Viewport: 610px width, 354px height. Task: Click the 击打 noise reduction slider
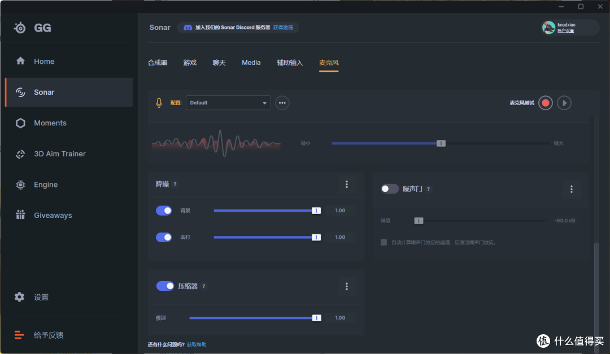click(x=267, y=237)
